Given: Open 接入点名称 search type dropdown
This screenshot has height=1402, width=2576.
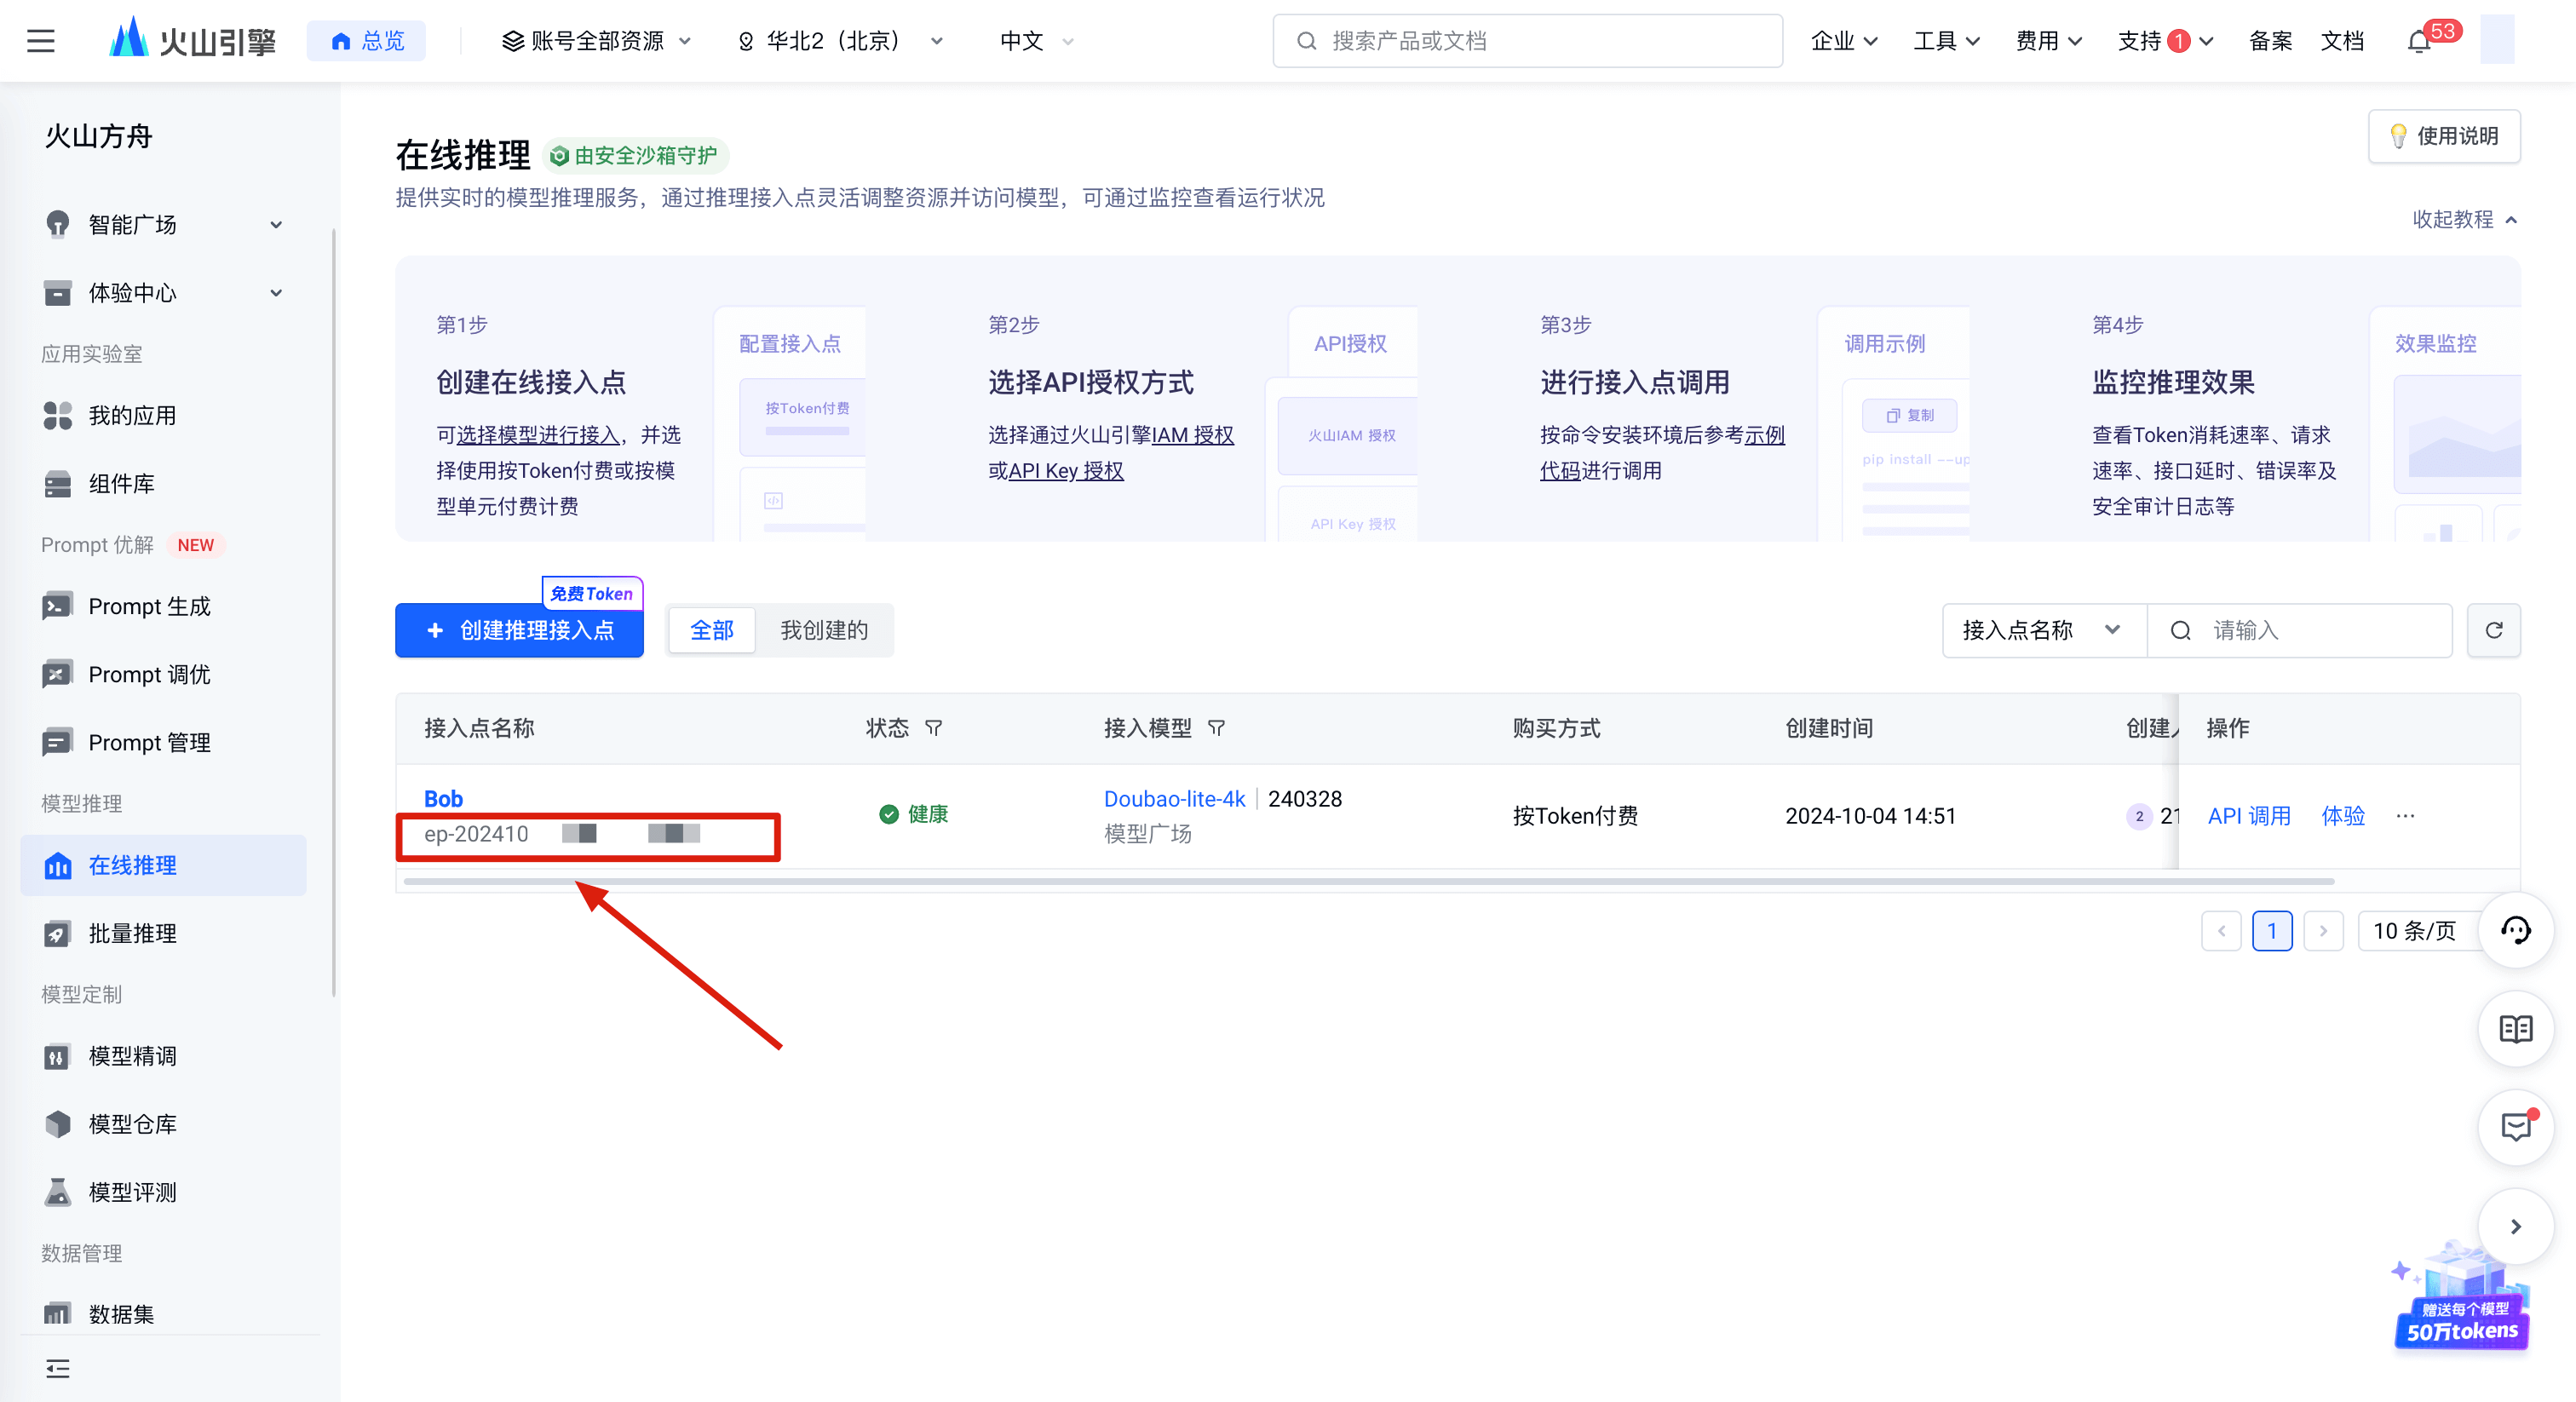Looking at the screenshot, I should (x=2044, y=630).
